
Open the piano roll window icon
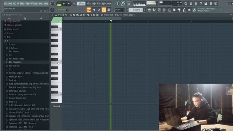coord(154,10)
